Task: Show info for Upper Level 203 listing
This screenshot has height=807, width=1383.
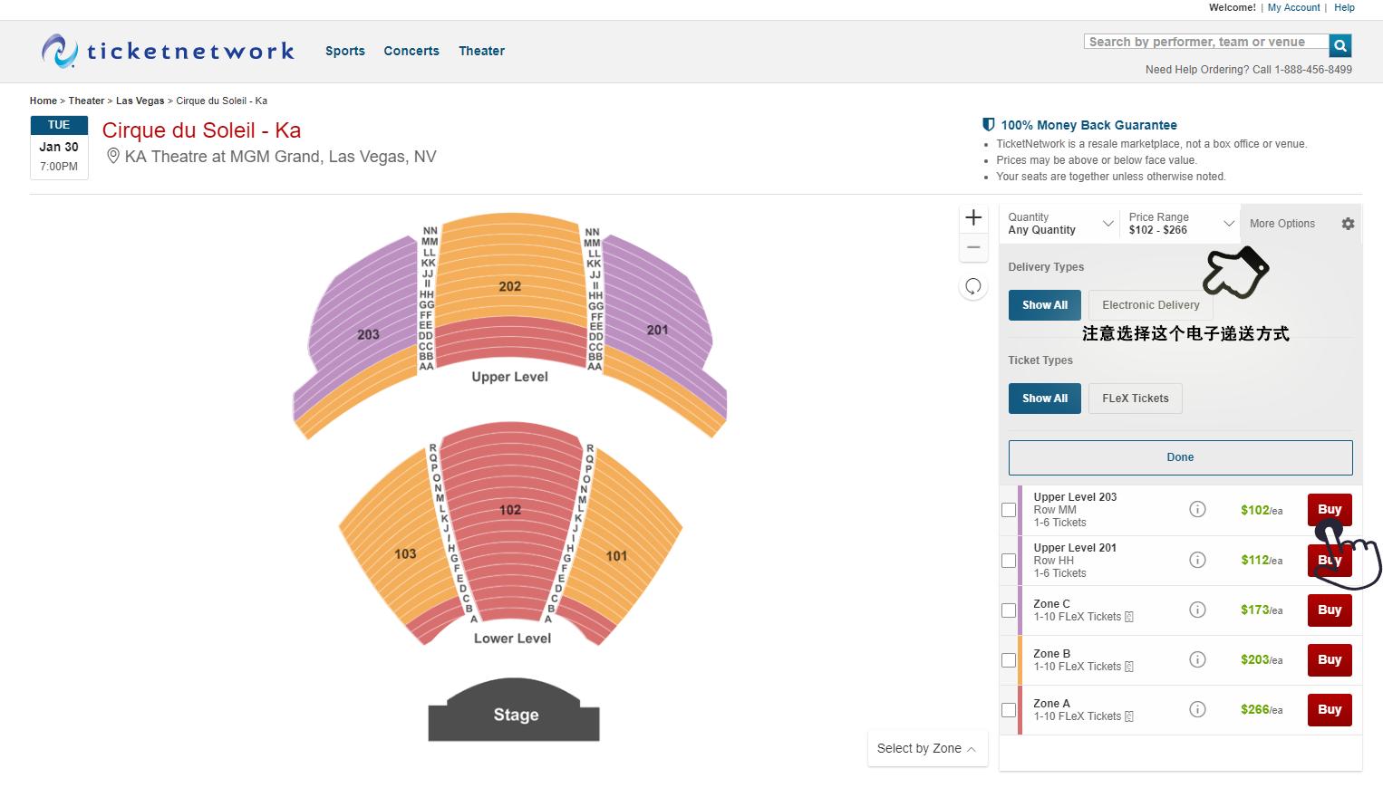Action: point(1197,510)
